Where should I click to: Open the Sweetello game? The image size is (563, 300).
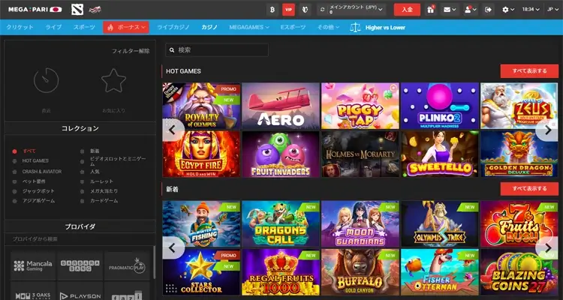(440, 154)
